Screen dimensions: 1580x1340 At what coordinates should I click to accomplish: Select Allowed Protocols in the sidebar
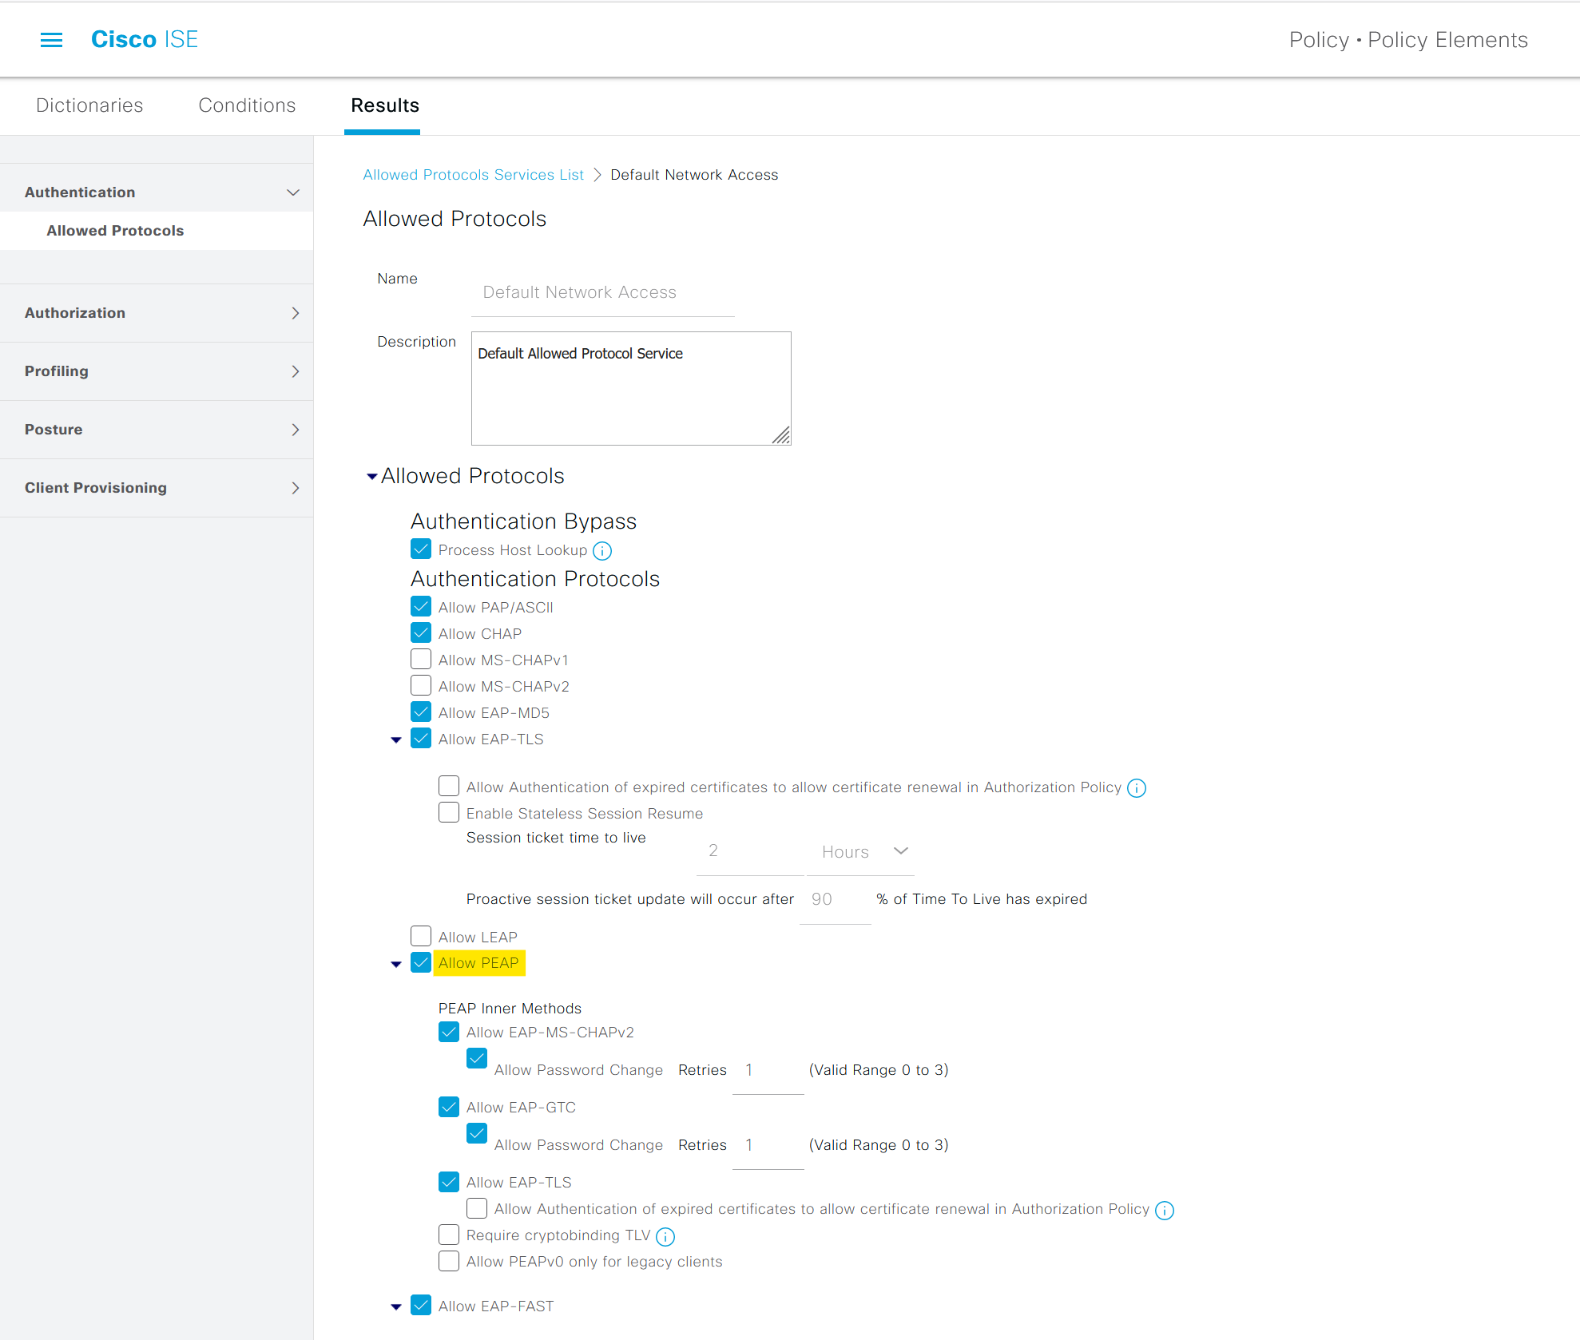pyautogui.click(x=115, y=230)
